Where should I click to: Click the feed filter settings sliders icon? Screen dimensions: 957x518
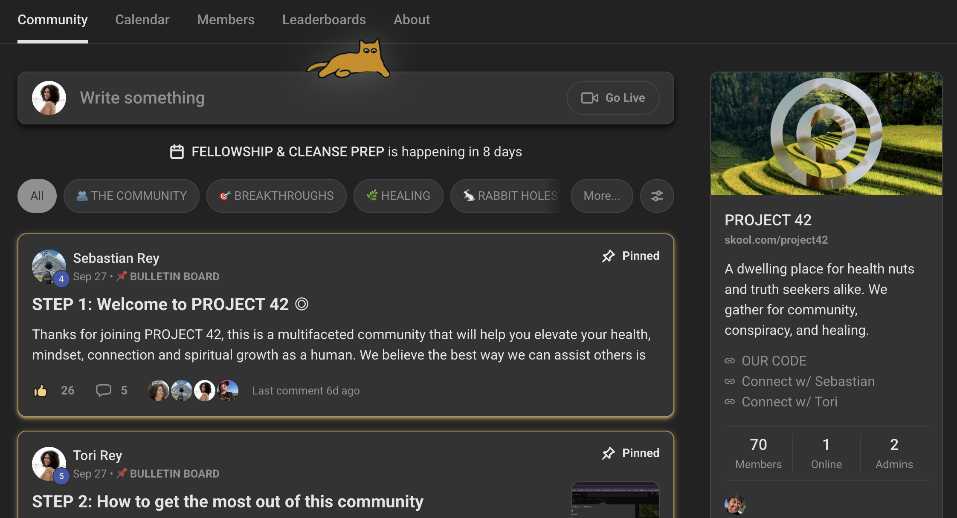pos(657,196)
